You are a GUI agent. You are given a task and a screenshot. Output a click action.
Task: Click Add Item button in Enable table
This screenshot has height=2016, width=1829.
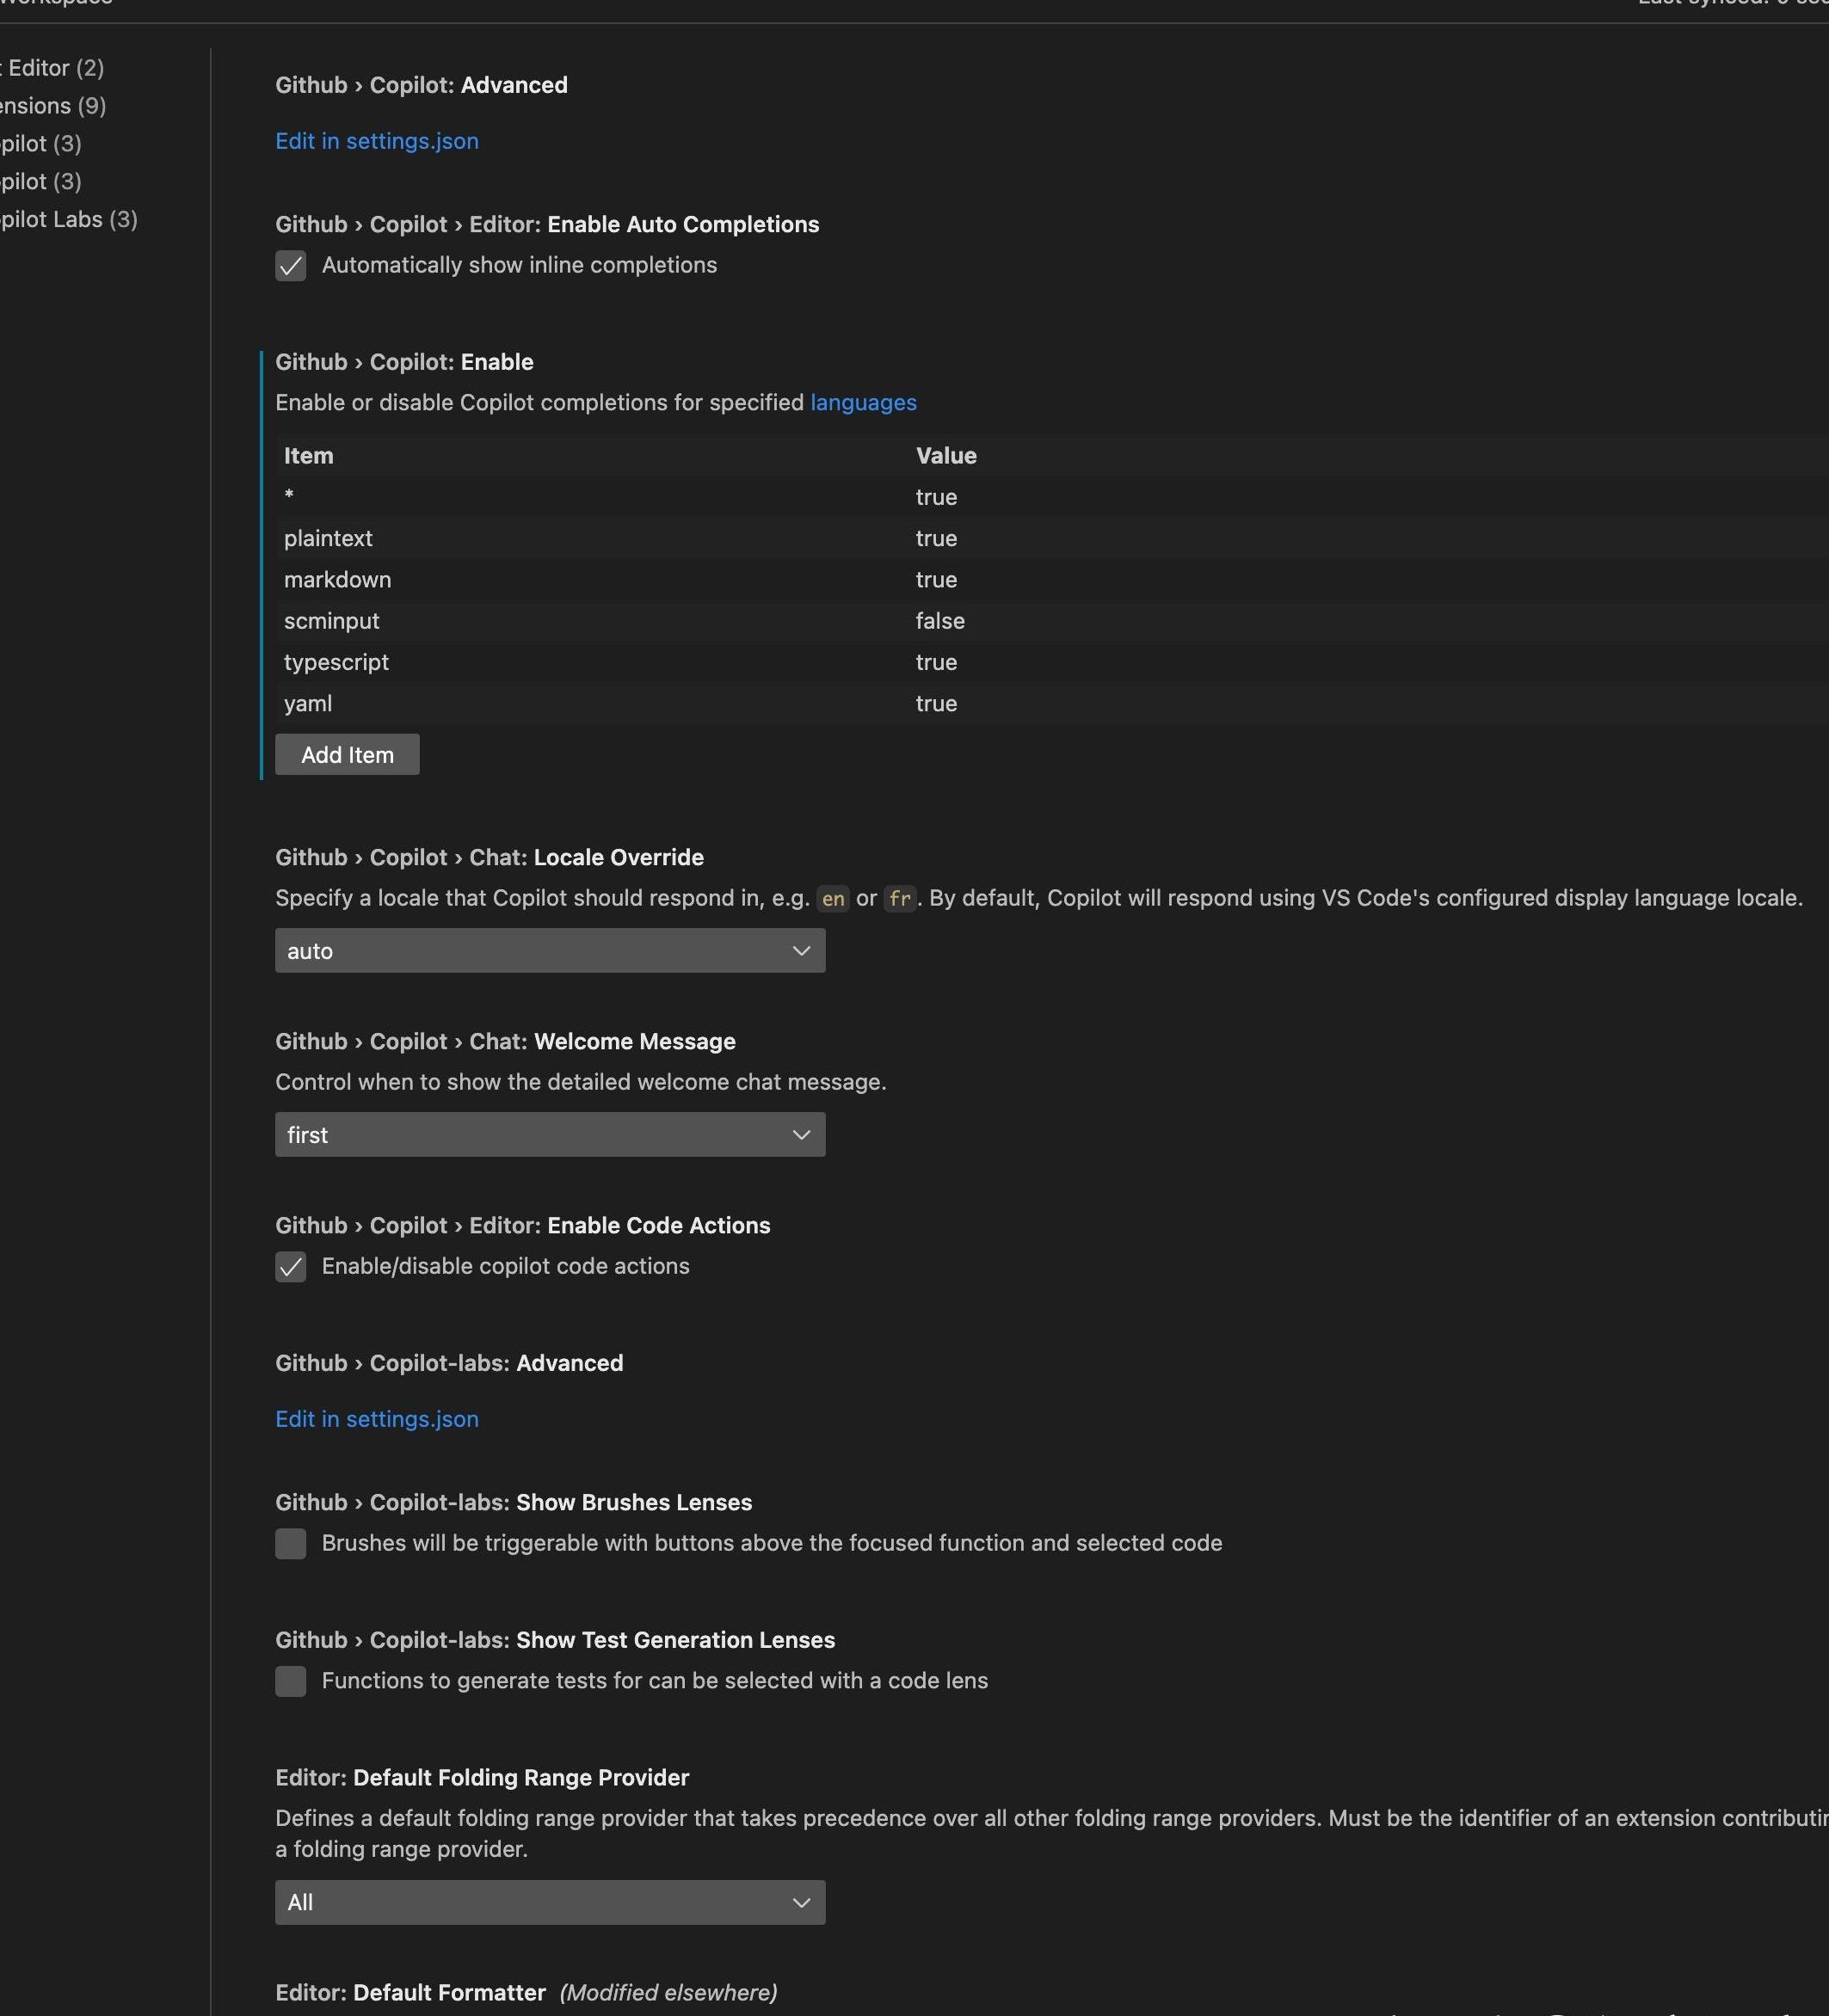[346, 752]
